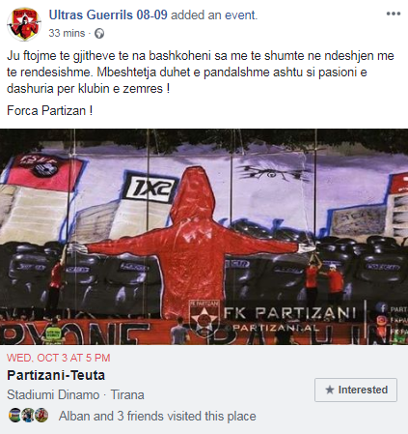The height and width of the screenshot is (434, 408).
Task: Click the public globe privacy icon
Action: click(99, 34)
